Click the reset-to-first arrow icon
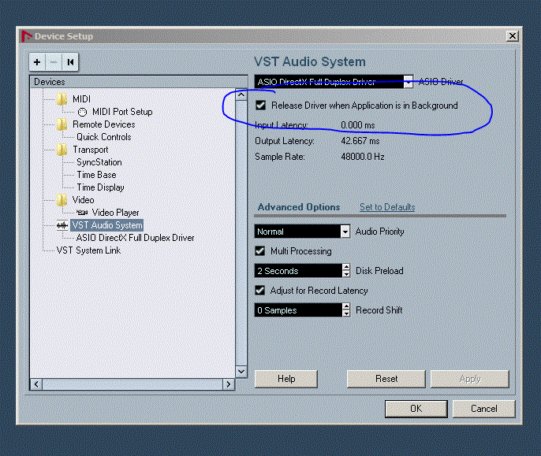 70,61
